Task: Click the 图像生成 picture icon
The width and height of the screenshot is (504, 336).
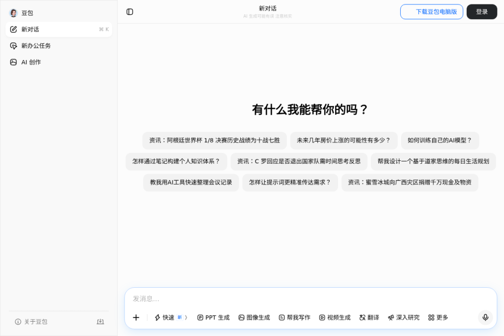Action: [241, 317]
